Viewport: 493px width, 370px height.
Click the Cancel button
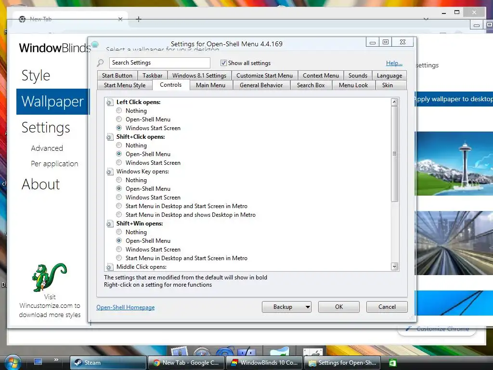click(x=387, y=307)
